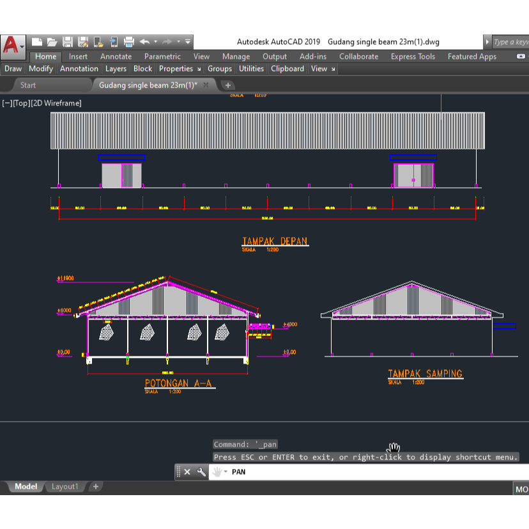Open the Start tab

click(27, 85)
